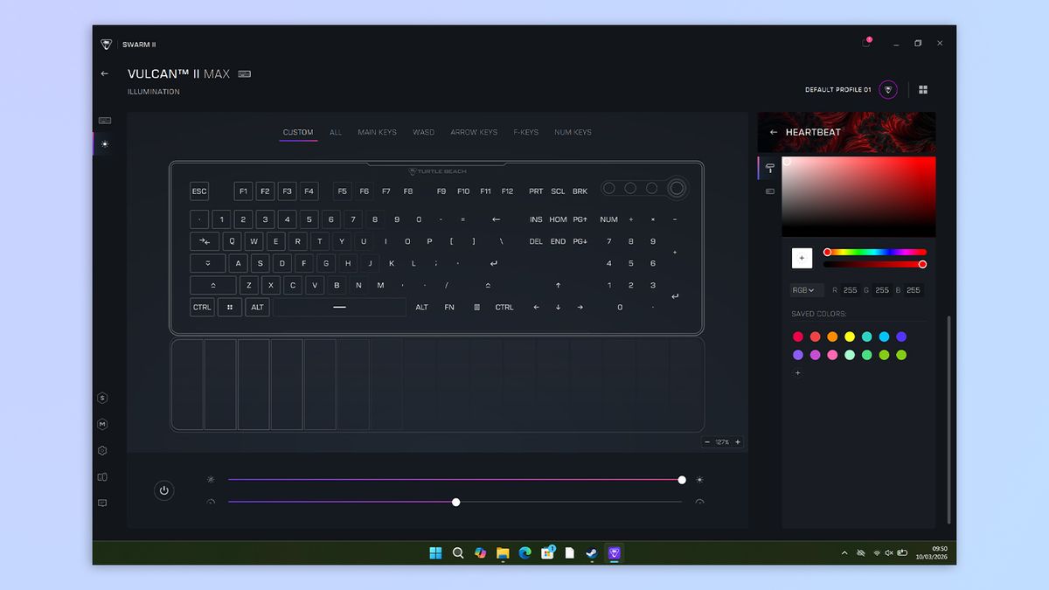Viewport: 1049px width, 590px height.
Task: Select the W key on keyboard layout
Action: pos(254,241)
